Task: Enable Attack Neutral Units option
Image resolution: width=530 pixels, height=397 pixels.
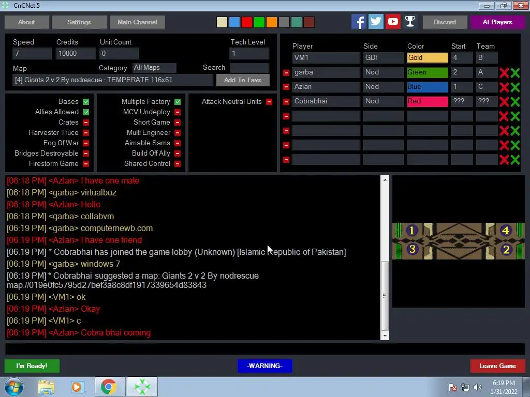Action: (269, 102)
